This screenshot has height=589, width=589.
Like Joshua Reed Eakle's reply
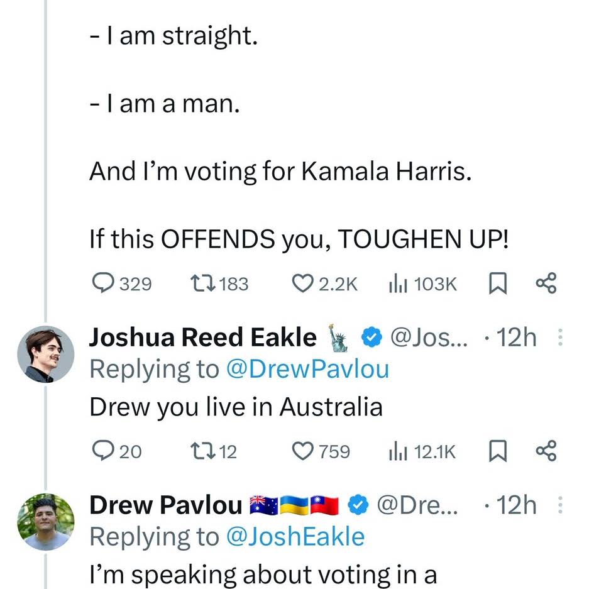304,451
